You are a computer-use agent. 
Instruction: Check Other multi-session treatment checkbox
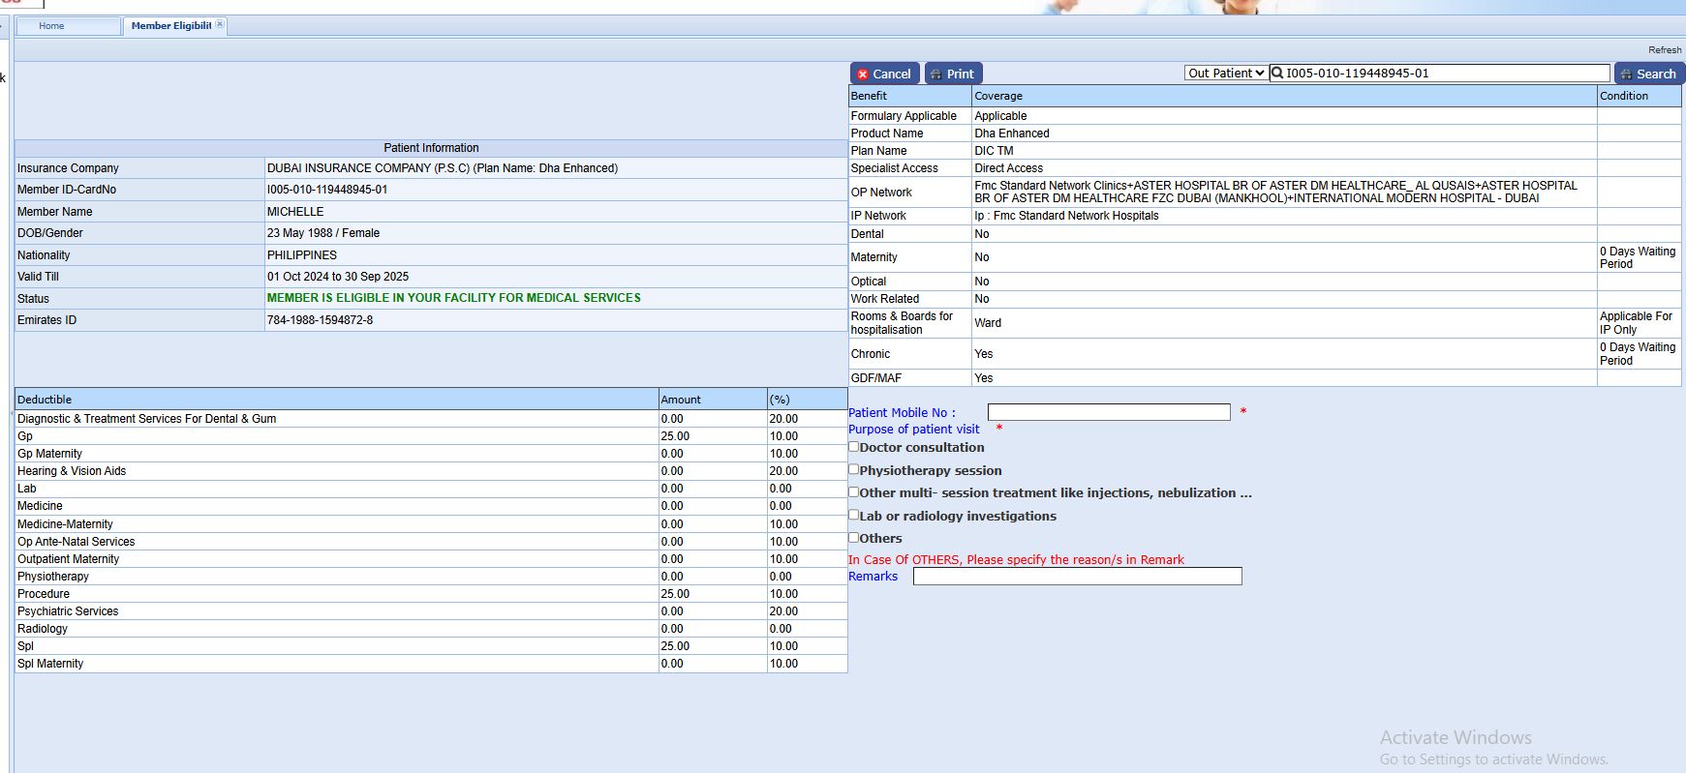[x=854, y=491]
